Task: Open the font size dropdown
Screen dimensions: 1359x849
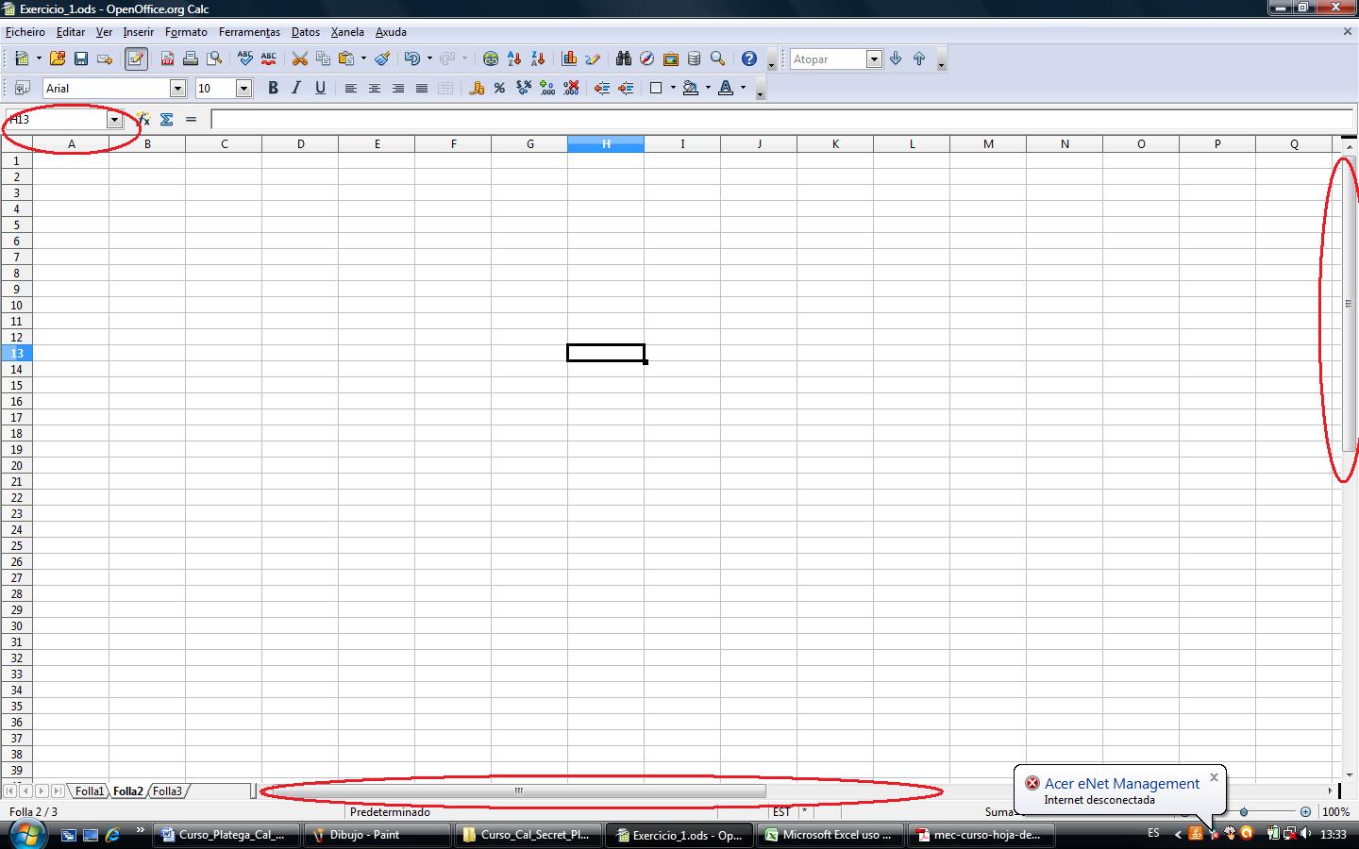Action: 243,88
